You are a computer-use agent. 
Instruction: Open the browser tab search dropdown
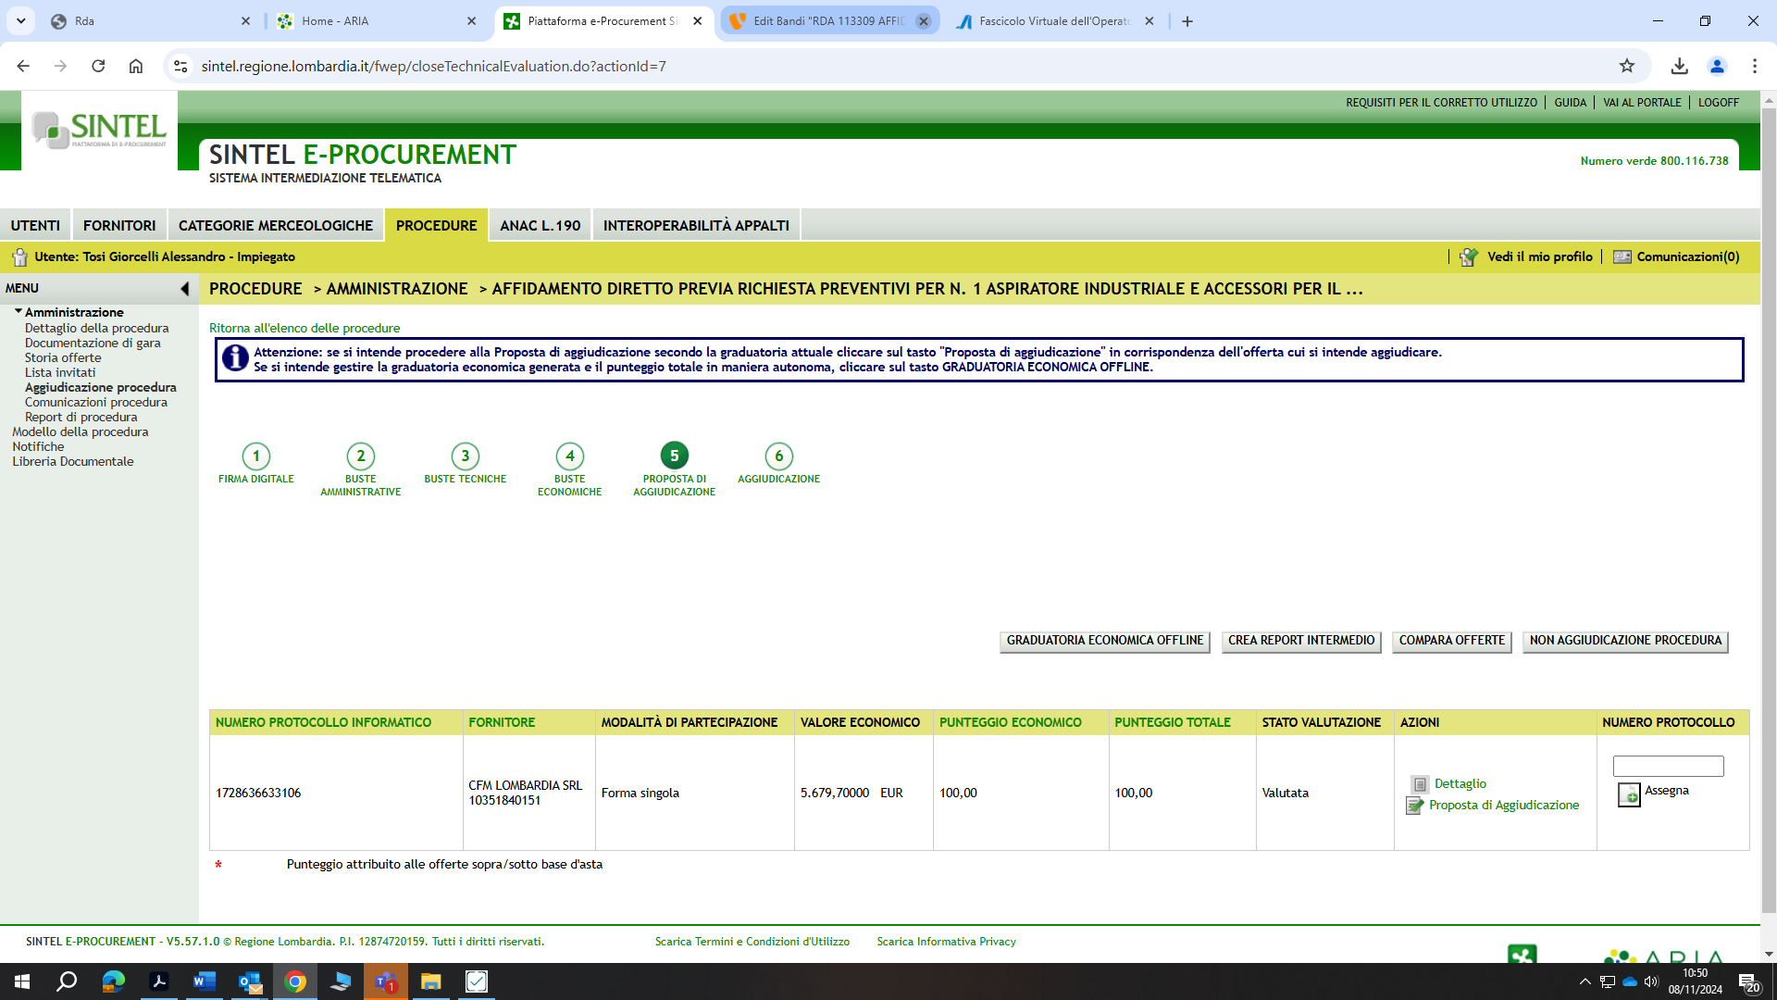click(20, 20)
